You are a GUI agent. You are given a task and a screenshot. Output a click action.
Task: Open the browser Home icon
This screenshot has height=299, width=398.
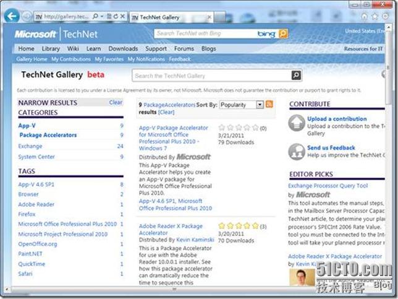(364, 17)
